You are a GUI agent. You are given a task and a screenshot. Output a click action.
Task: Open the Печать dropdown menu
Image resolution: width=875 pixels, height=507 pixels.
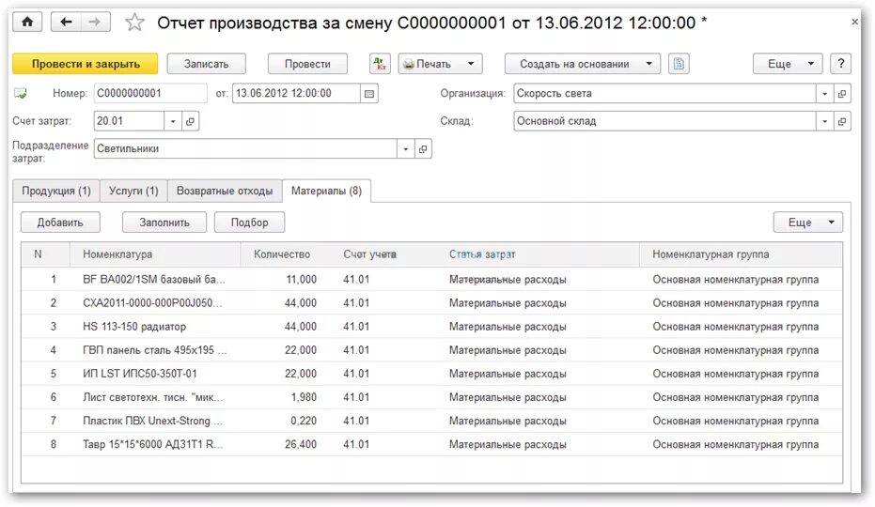coord(440,64)
